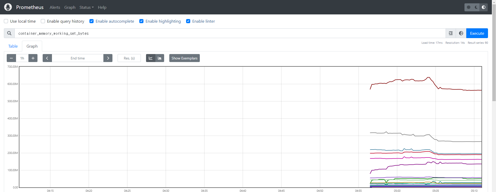Open the metrics explorer globe icon
Image resolution: width=496 pixels, height=192 pixels.
[461, 33]
